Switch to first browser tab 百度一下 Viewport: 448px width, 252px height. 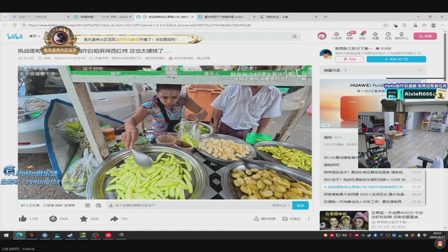click(40, 17)
